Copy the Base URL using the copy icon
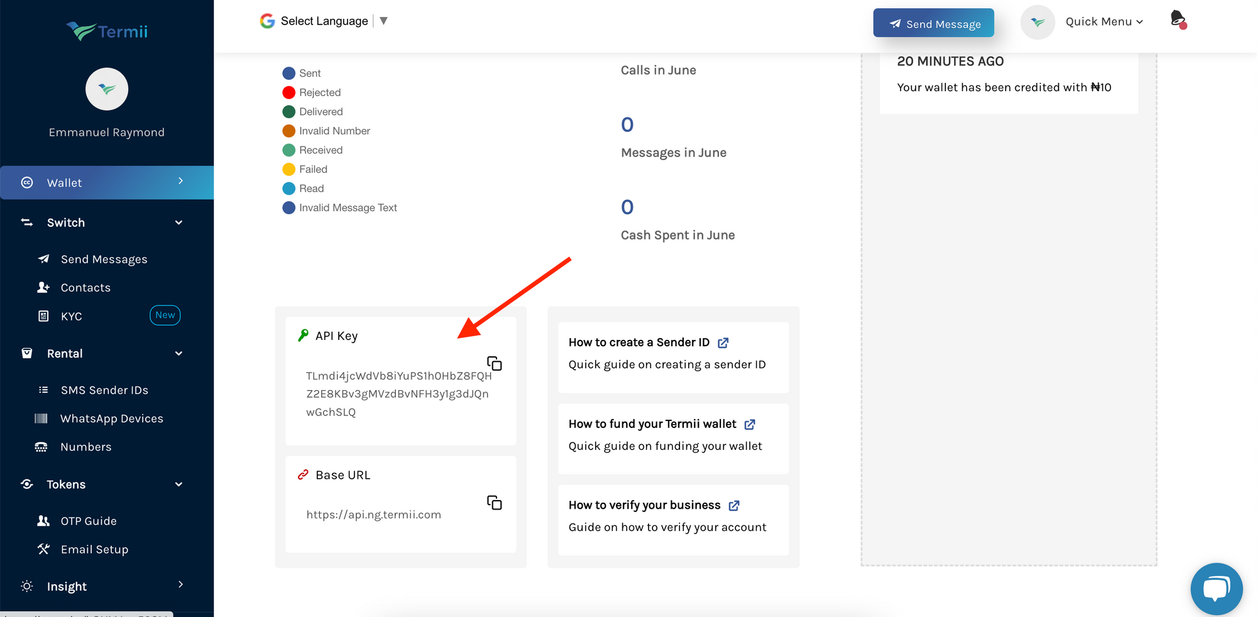Image resolution: width=1257 pixels, height=617 pixels. 495,503
